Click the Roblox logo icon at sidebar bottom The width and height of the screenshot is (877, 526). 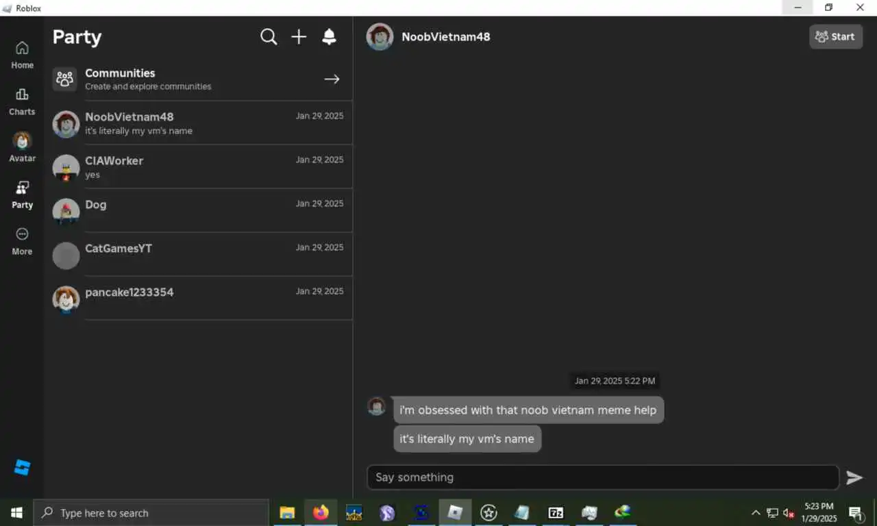pyautogui.click(x=22, y=468)
